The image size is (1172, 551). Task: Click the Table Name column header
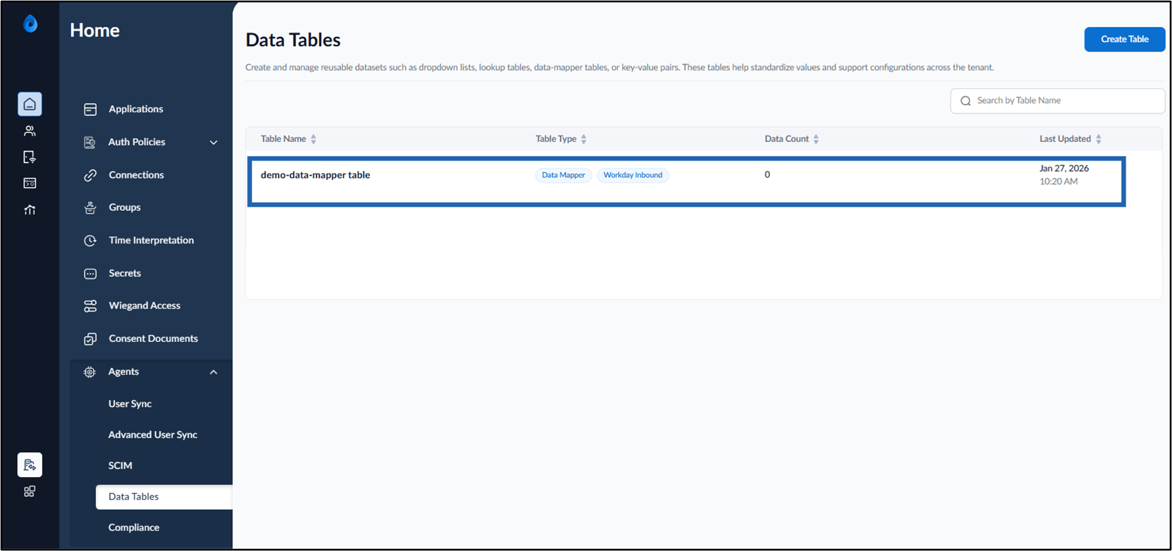click(x=283, y=139)
